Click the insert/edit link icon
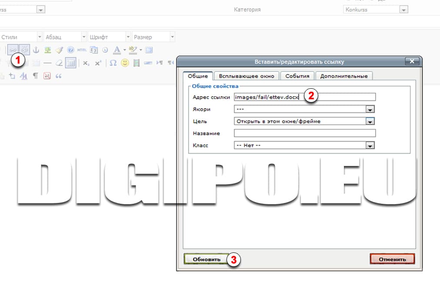 click(x=13, y=50)
